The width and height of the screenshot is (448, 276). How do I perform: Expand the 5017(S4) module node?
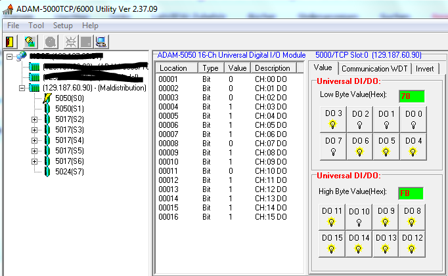point(35,140)
